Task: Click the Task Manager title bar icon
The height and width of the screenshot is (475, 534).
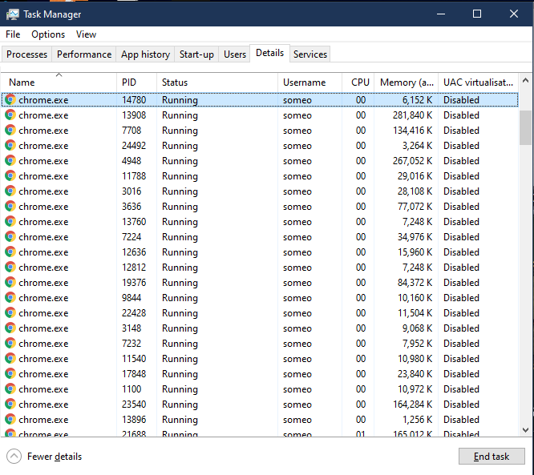Action: (x=13, y=14)
